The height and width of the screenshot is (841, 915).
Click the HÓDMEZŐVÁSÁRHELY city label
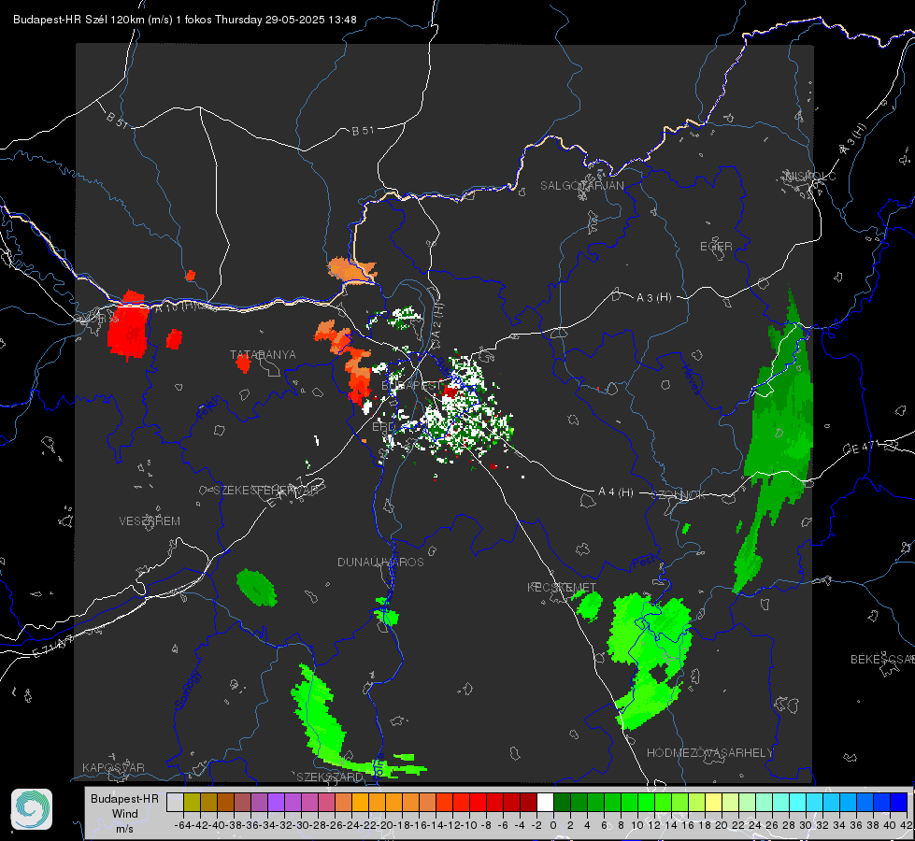pos(709,753)
